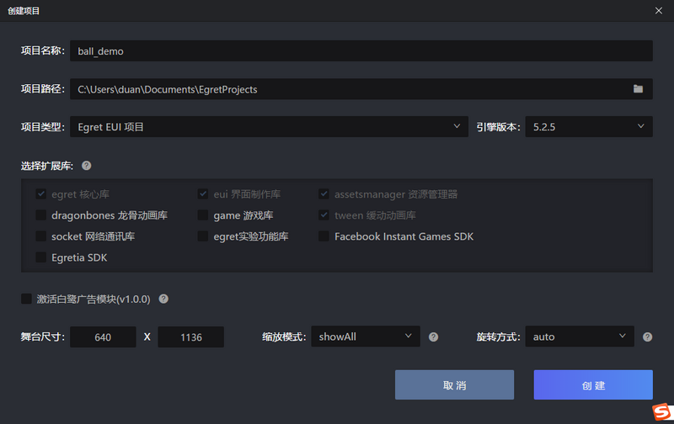The height and width of the screenshot is (424, 674).
Task: Open help icon beside 旋转方式 dropdown
Action: (x=647, y=337)
